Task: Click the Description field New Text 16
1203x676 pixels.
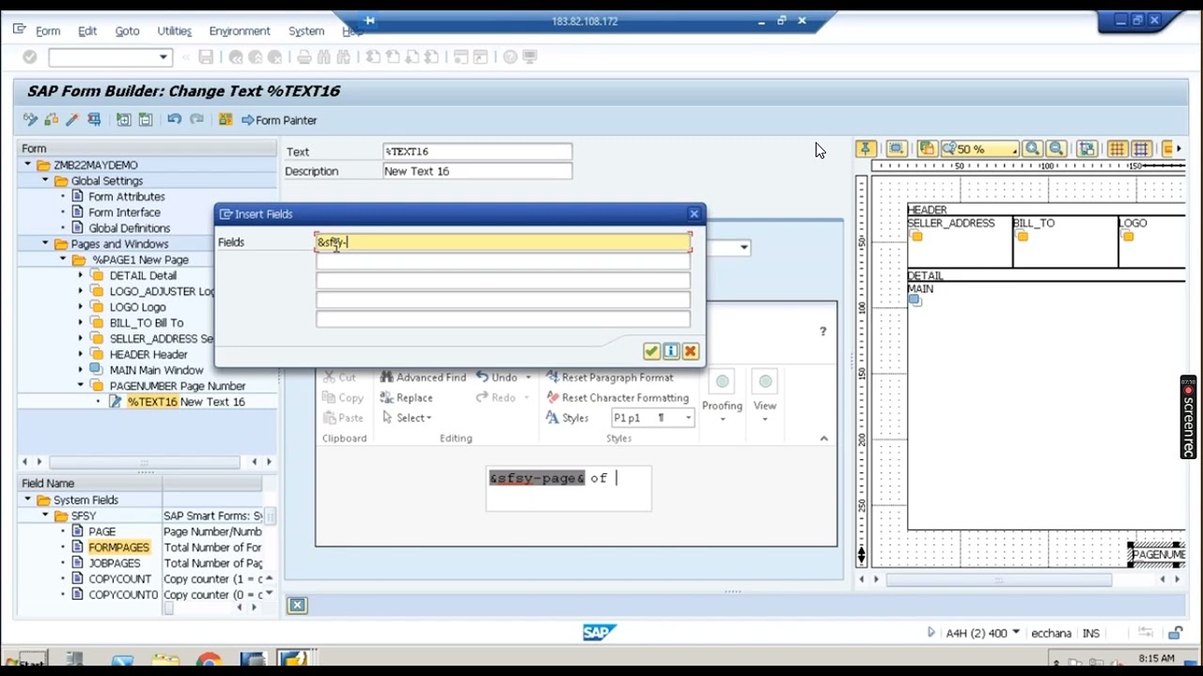Action: pos(477,171)
